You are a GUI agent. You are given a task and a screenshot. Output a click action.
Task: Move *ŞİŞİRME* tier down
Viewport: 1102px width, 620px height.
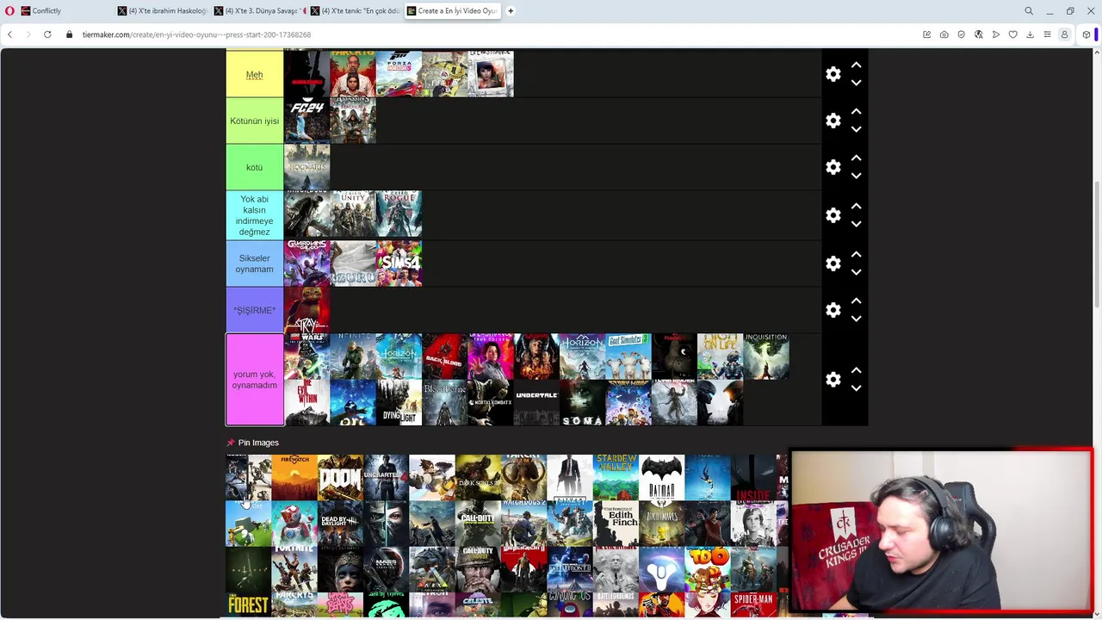tap(856, 319)
